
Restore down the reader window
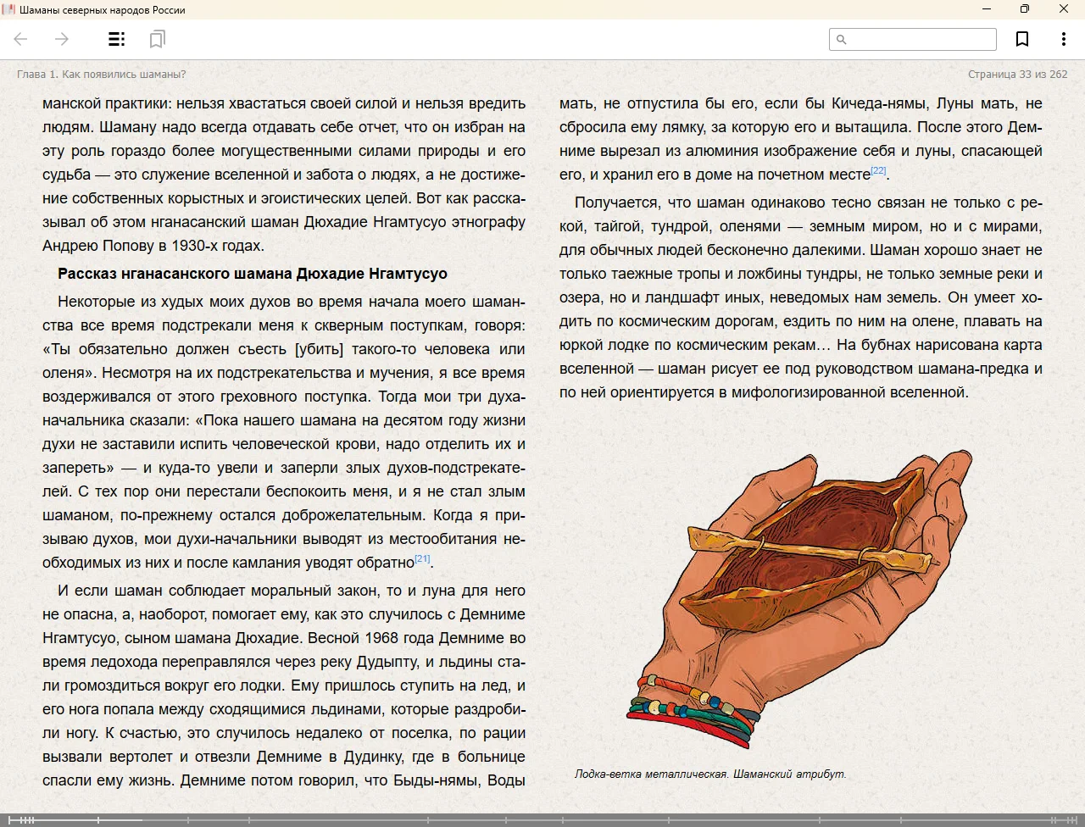[1025, 9]
